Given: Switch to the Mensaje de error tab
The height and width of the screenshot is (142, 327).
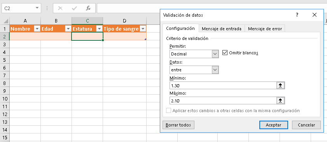Looking at the screenshot, I should click(265, 29).
